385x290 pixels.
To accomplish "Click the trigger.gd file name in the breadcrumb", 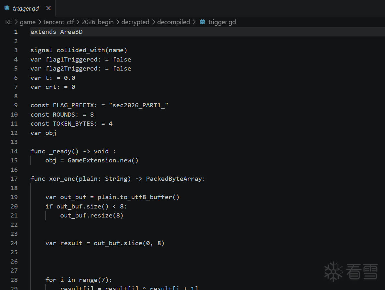I will [x=222, y=22].
